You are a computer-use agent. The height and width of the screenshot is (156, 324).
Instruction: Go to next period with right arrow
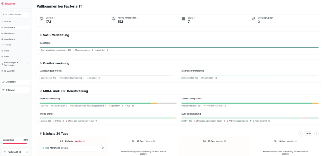(x=316, y=133)
